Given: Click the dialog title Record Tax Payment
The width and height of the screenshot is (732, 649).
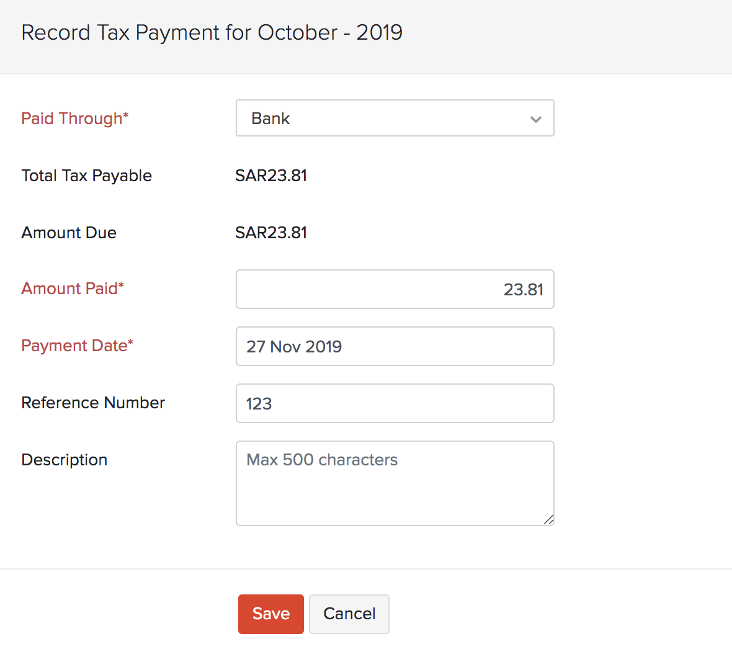Looking at the screenshot, I should 212,32.
